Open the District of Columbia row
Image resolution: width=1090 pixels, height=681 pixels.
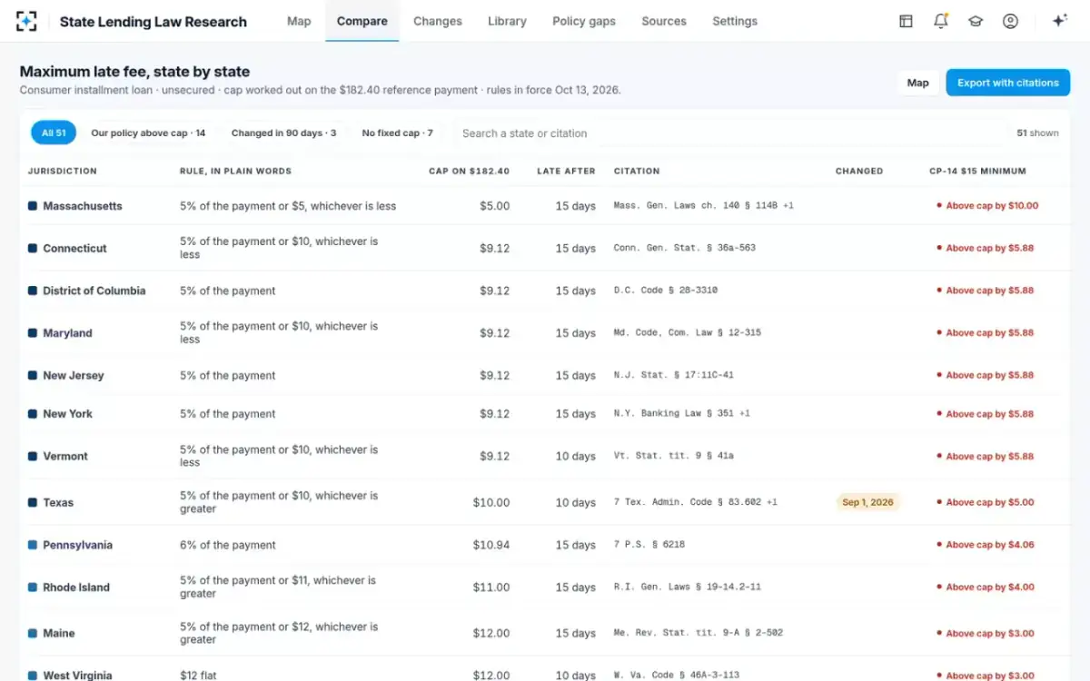[x=545, y=291]
